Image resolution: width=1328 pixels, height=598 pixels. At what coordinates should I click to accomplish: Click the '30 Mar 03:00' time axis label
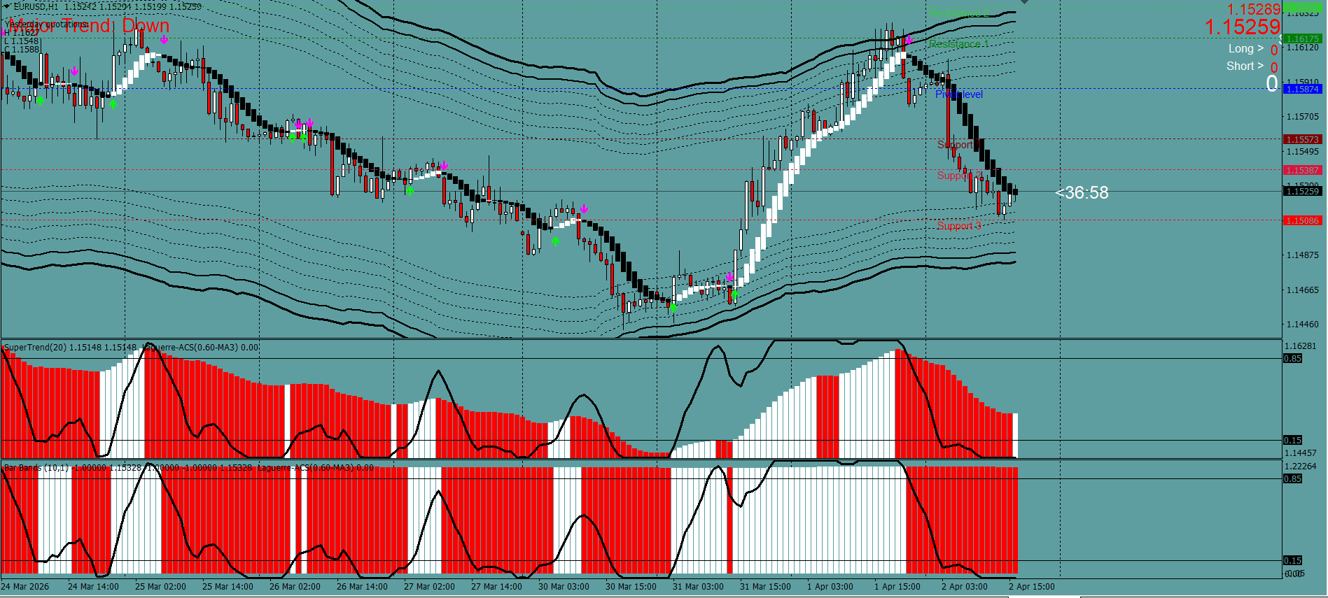tap(564, 587)
